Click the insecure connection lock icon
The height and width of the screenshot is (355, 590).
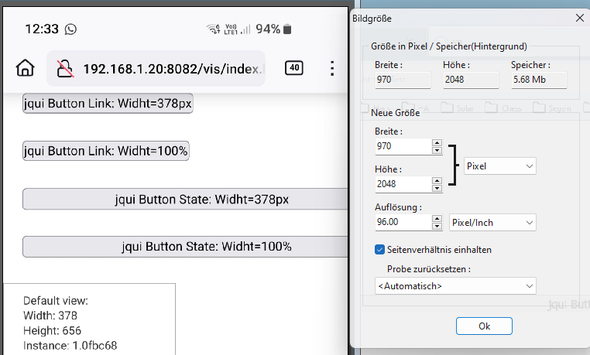point(65,70)
